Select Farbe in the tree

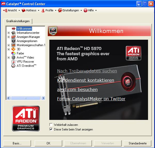pos(20,53)
